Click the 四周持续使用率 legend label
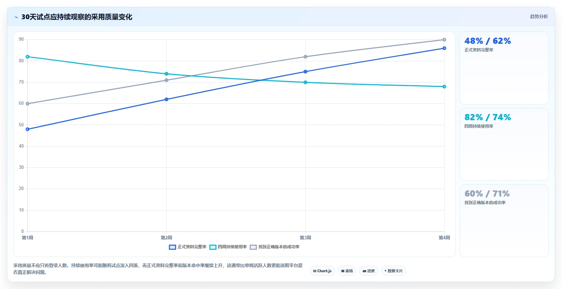Image resolution: width=562 pixels, height=289 pixels. pos(232,247)
